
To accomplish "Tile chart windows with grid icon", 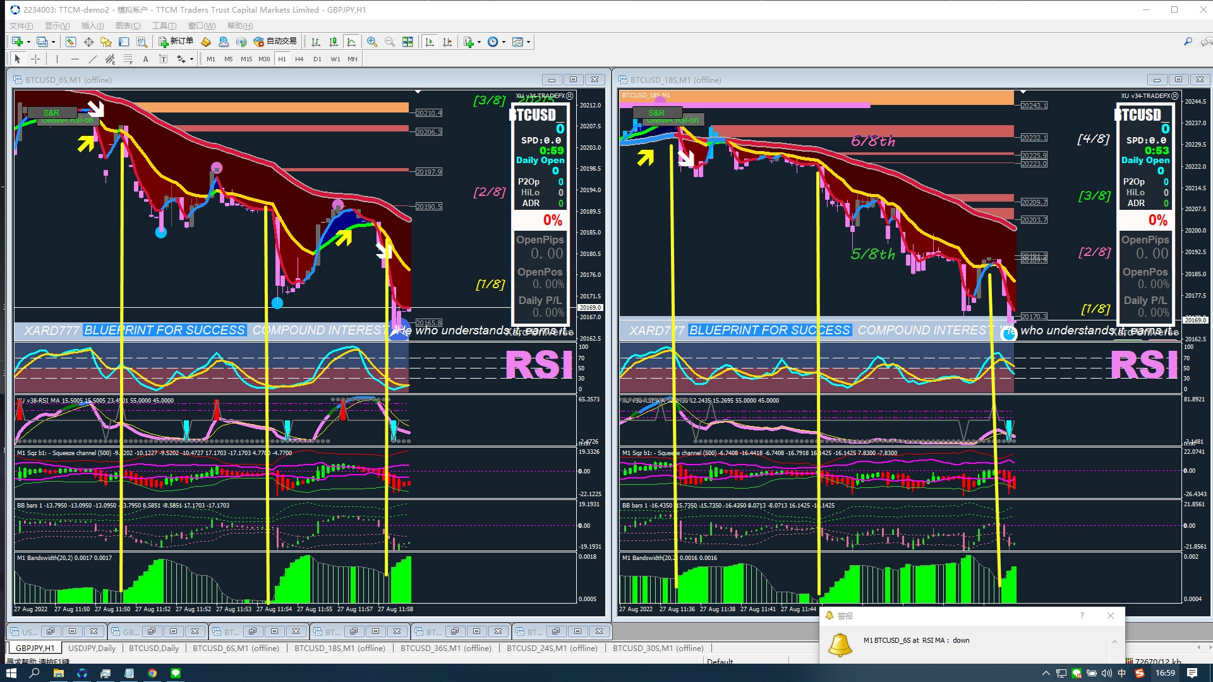I will pyautogui.click(x=407, y=42).
